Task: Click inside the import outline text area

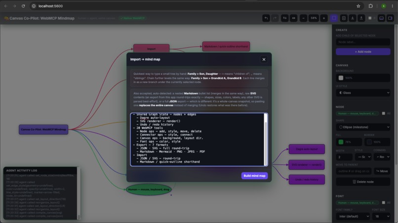Action: click(197, 139)
